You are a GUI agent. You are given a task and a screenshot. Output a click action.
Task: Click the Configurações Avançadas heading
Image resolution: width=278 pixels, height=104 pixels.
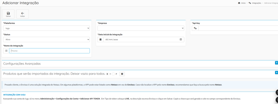coord(22,64)
